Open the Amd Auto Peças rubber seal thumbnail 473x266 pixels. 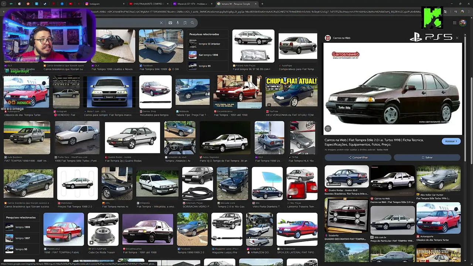(x=197, y=184)
